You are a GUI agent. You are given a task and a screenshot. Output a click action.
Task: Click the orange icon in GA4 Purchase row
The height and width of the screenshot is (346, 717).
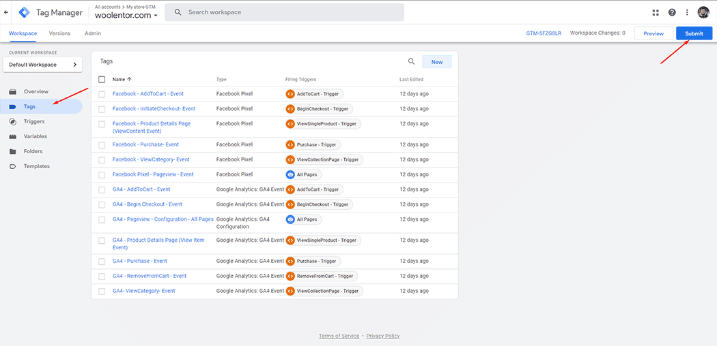(x=290, y=262)
